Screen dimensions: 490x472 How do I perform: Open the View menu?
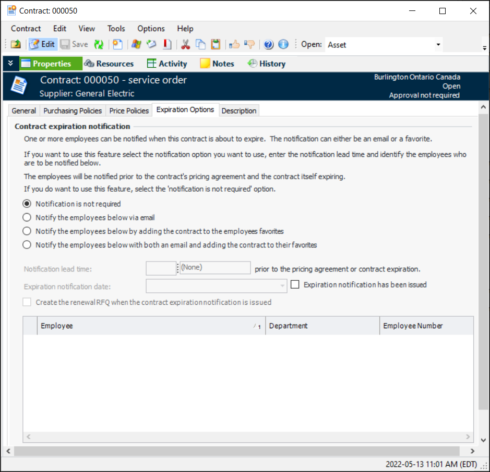[87, 29]
